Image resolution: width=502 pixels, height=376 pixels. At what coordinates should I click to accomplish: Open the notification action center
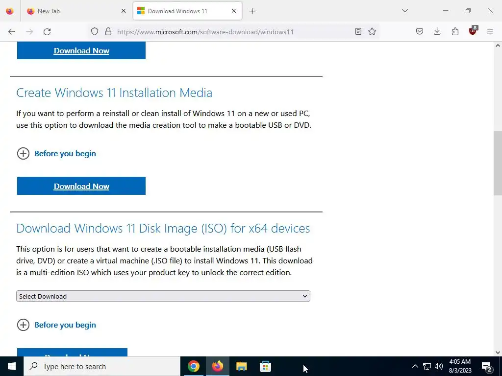tap(487, 367)
